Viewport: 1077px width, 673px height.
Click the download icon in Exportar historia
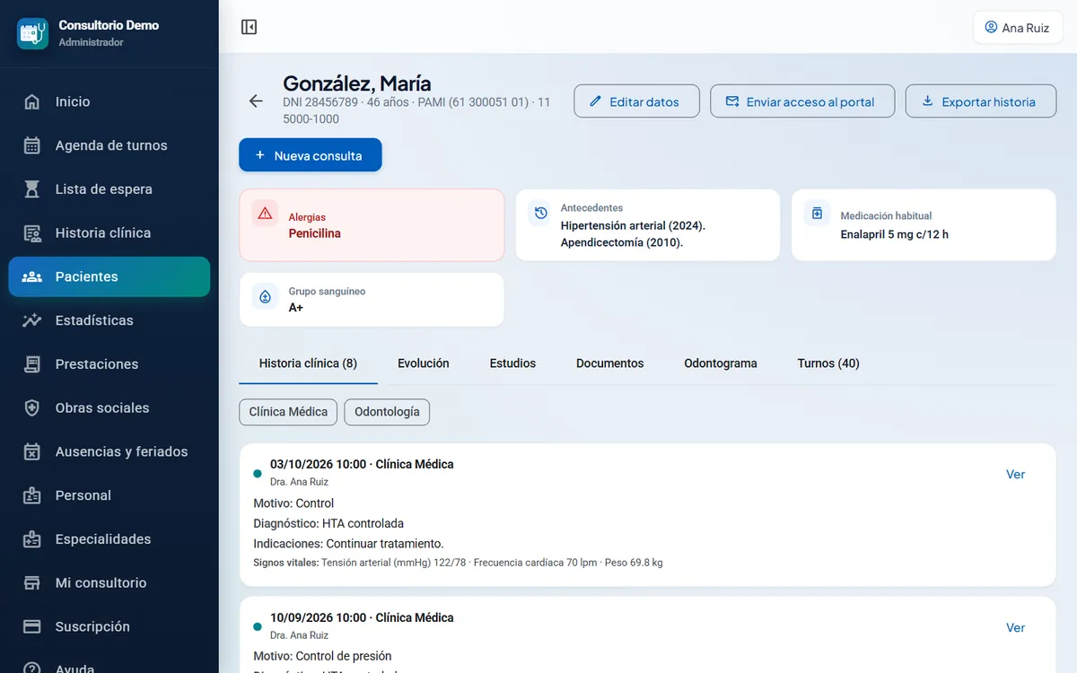point(928,101)
